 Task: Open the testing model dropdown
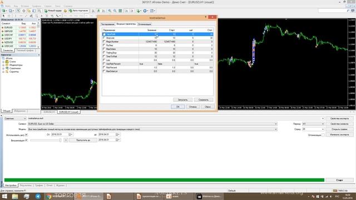[276, 129]
